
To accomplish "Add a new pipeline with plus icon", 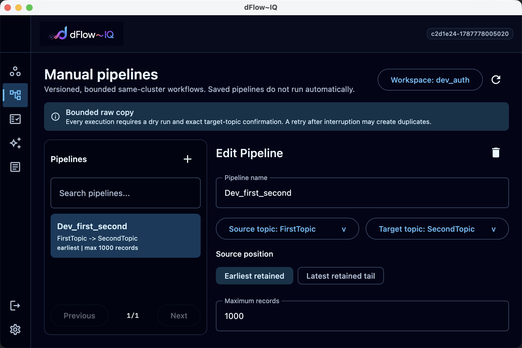I will [x=188, y=159].
